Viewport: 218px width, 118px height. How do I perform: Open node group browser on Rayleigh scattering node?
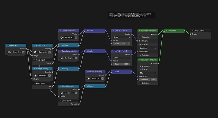[62, 58]
